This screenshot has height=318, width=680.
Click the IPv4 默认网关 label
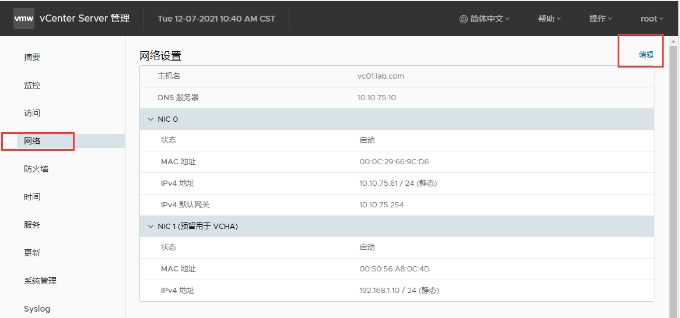pos(185,205)
